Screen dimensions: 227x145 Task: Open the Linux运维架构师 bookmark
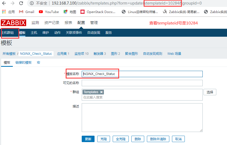point(140,12)
